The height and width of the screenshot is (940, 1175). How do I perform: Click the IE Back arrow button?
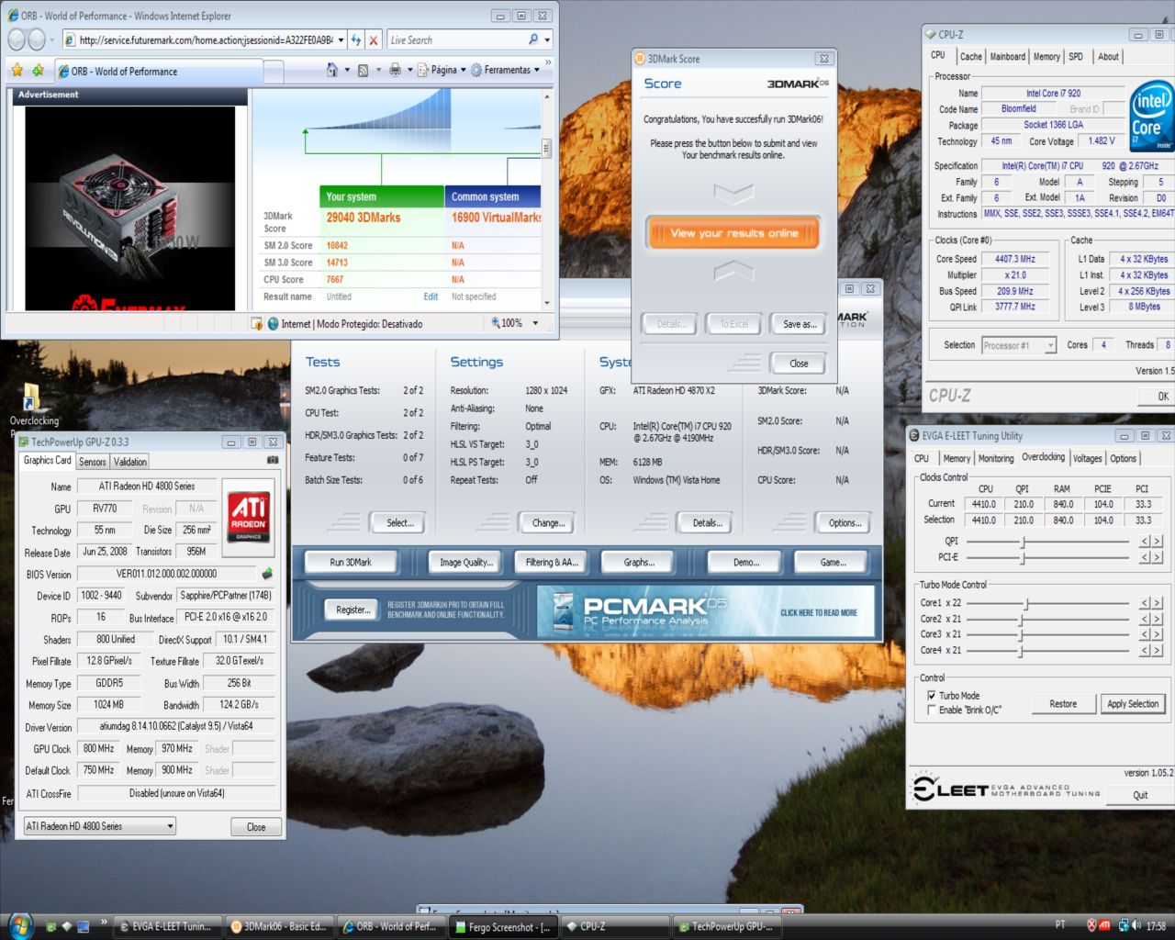[x=17, y=39]
